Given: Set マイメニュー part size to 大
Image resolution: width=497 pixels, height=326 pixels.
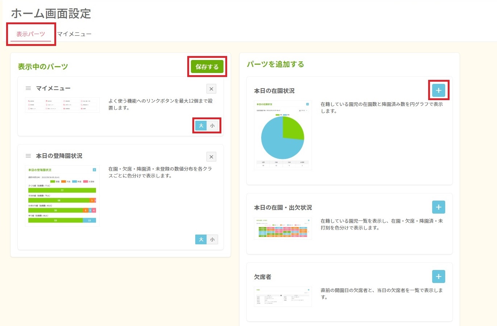Looking at the screenshot, I should coord(201,126).
